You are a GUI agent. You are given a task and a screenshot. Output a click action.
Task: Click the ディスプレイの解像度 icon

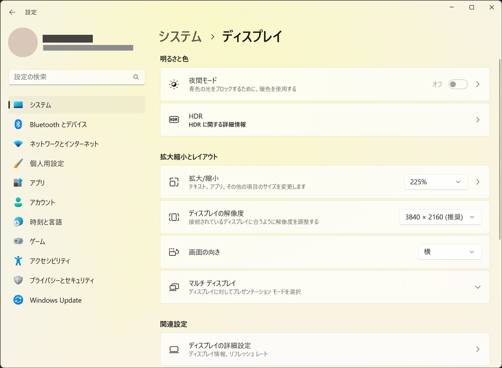174,217
